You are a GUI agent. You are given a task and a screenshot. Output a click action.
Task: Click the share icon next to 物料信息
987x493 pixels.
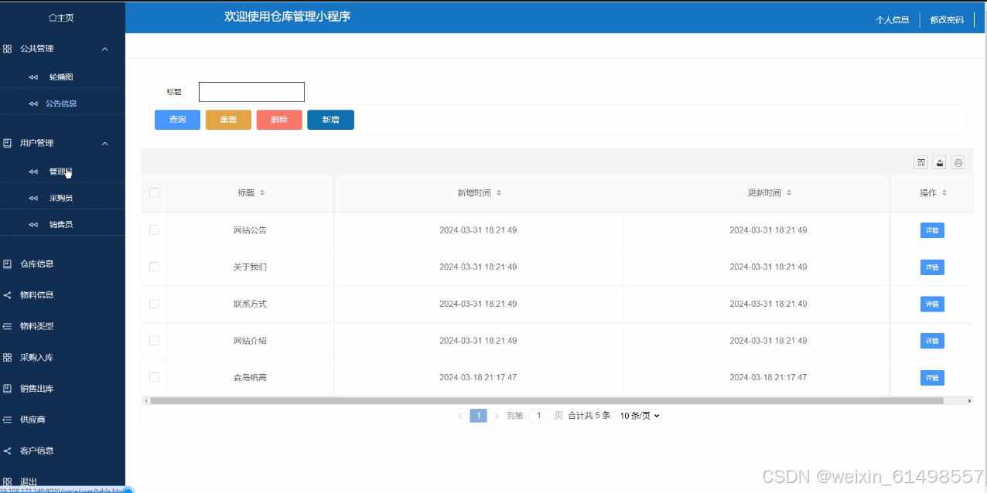(7, 295)
